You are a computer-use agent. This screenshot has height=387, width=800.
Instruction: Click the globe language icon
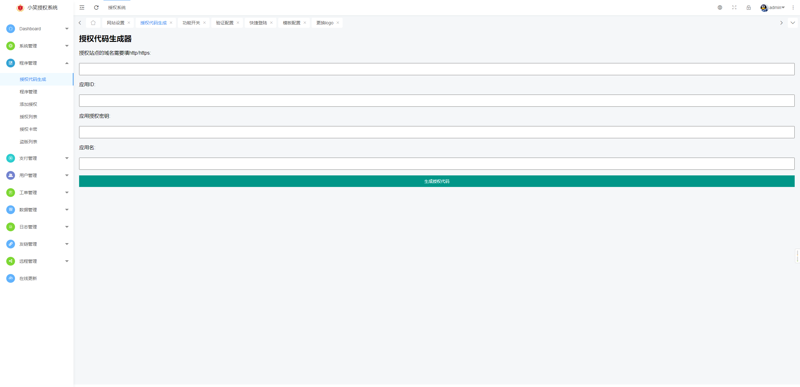click(720, 7)
